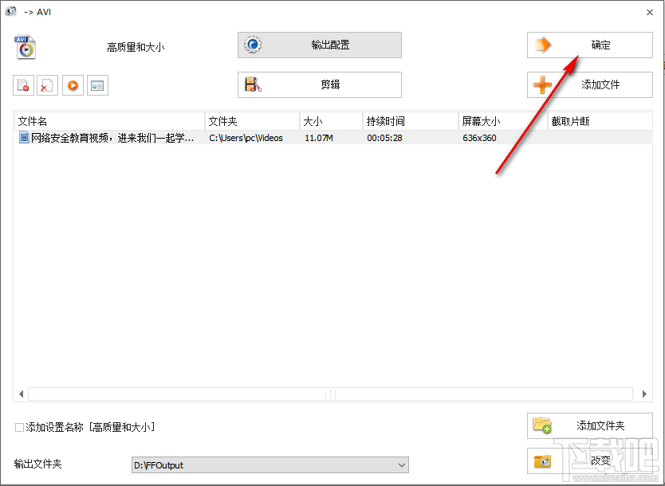This screenshot has height=486, width=665.
Task: Open file details via the list icon
Action: [97, 85]
